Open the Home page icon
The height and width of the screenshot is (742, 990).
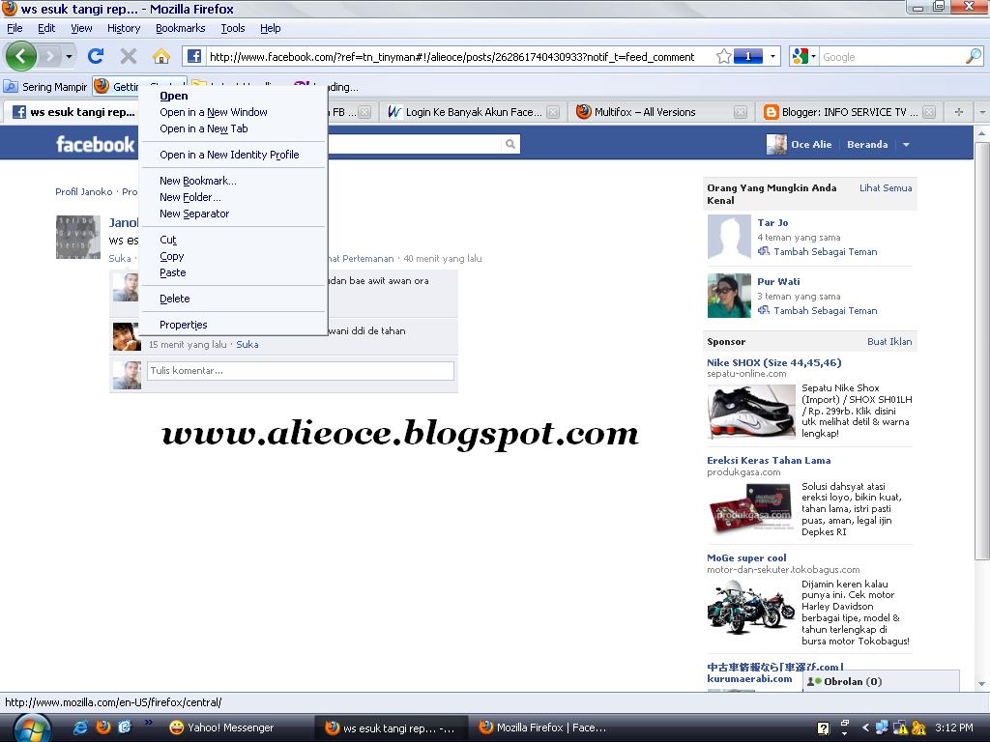pos(161,56)
